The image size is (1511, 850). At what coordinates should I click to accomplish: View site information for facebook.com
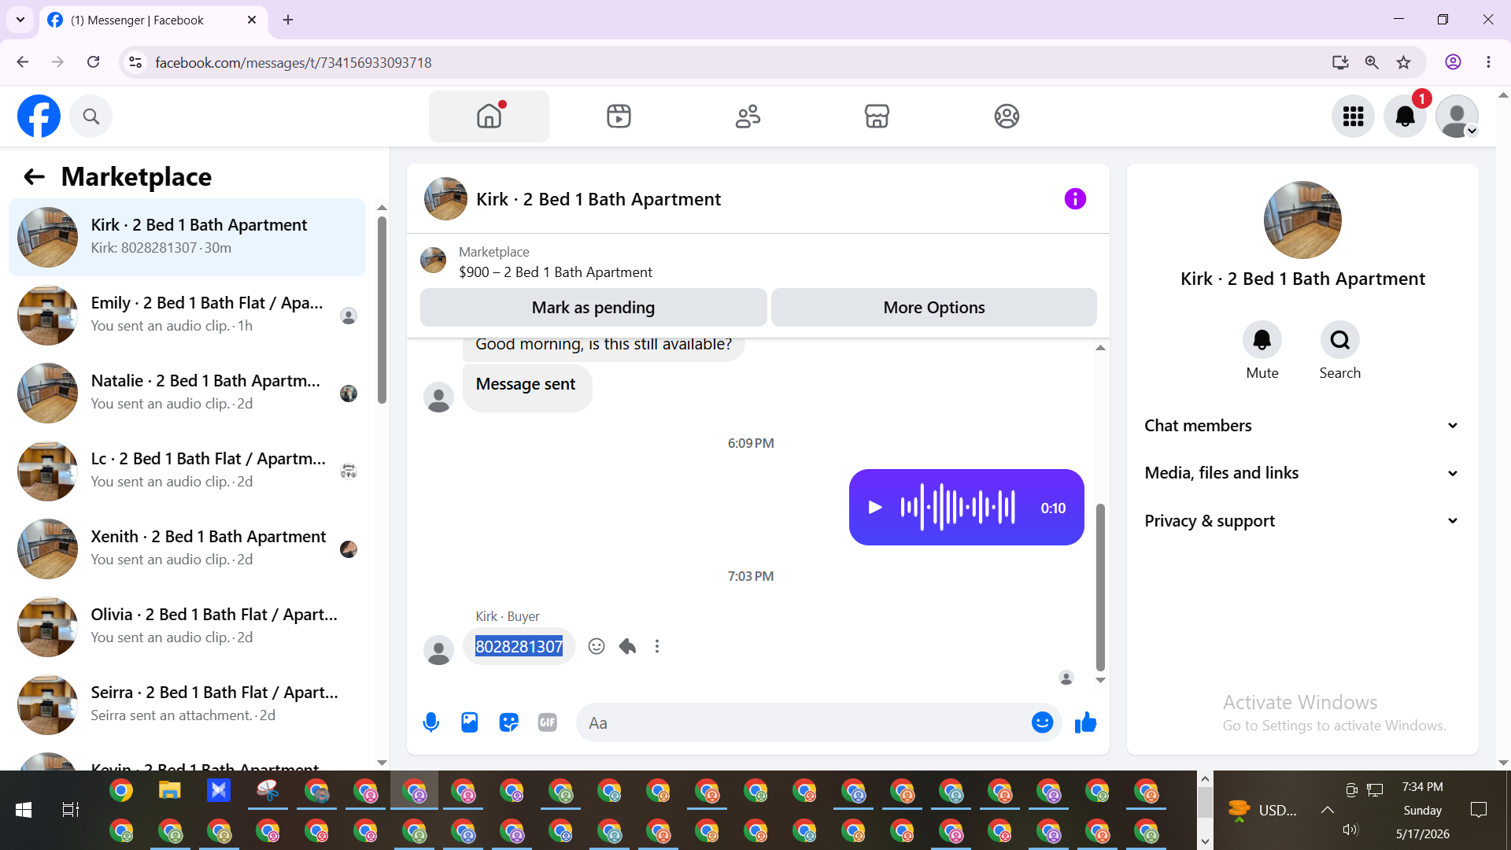point(135,62)
